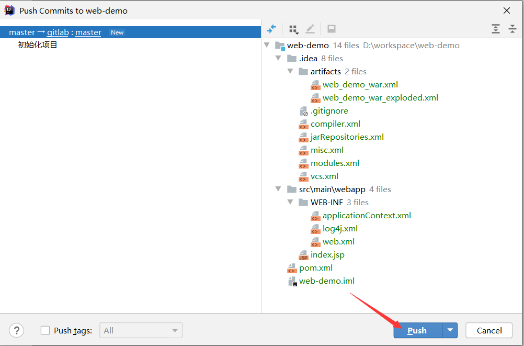Click the web-demo.iml file icon

tap(292, 282)
